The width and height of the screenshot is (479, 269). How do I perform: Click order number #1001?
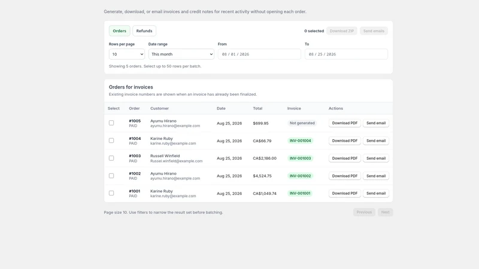coord(134,191)
